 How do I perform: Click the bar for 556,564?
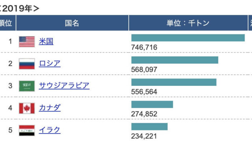point(174,82)
